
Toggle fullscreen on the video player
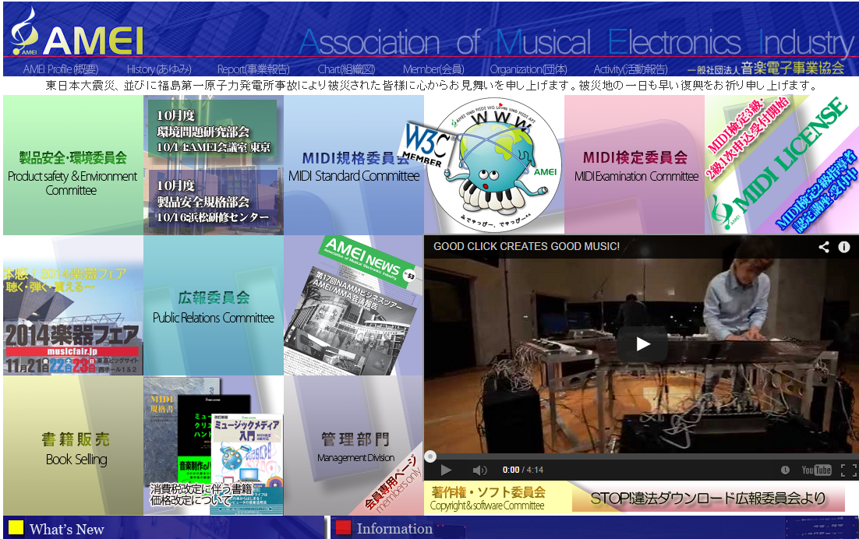point(849,470)
